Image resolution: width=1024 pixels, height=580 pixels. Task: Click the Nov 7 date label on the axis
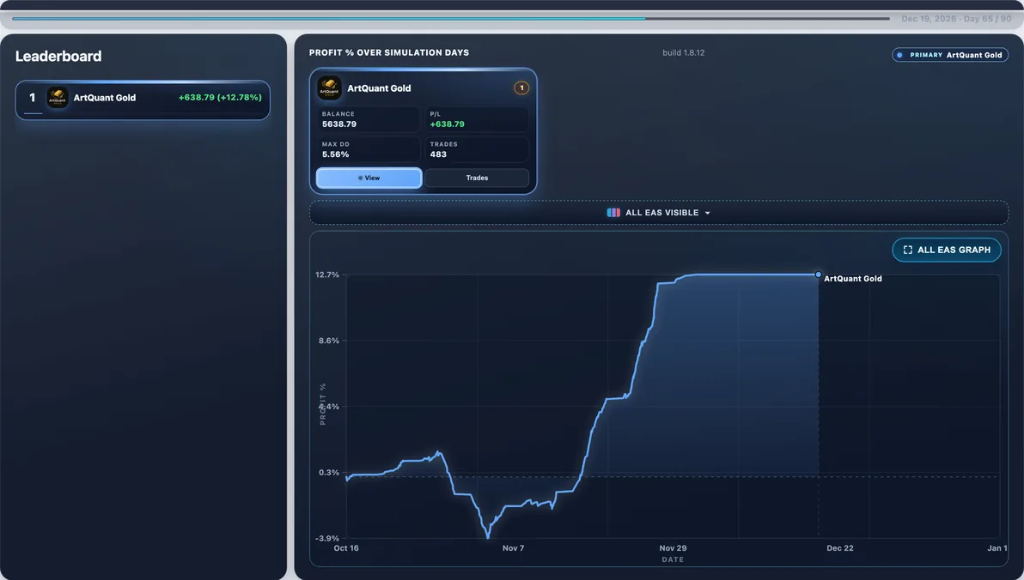click(x=514, y=548)
